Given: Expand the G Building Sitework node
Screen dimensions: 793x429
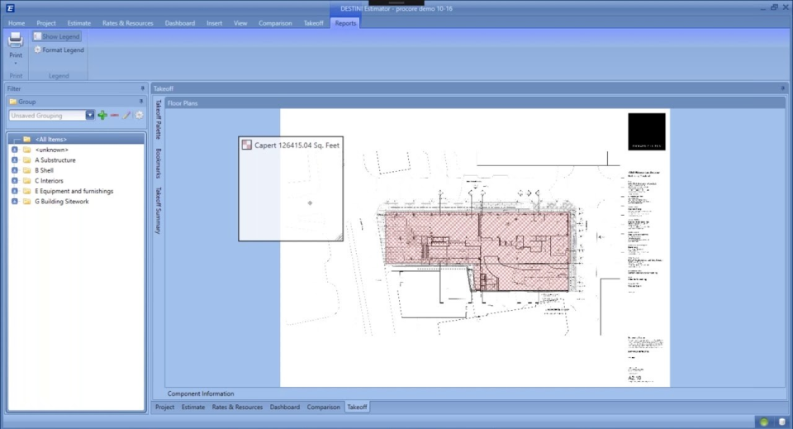Looking at the screenshot, I should 15,202.
